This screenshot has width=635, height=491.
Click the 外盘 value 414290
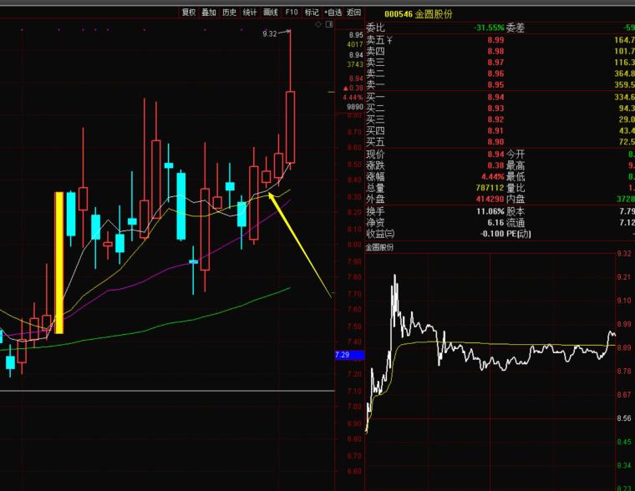pyautogui.click(x=490, y=199)
